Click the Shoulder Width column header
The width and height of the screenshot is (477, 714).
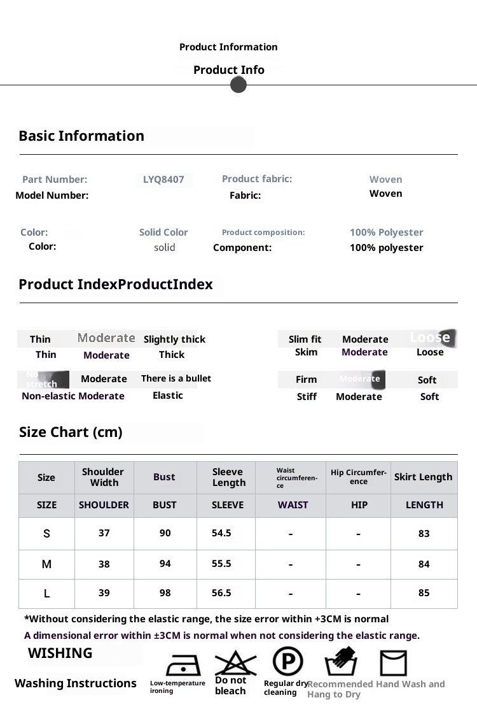(x=103, y=477)
